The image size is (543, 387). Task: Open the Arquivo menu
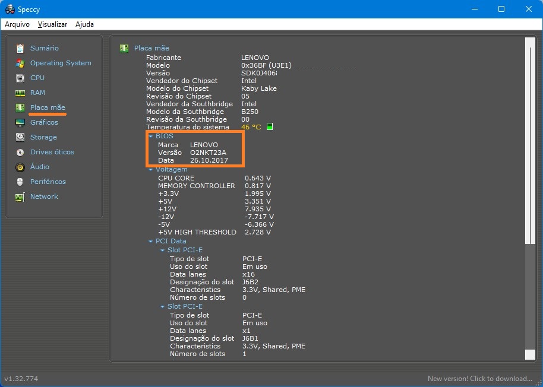pyautogui.click(x=17, y=24)
